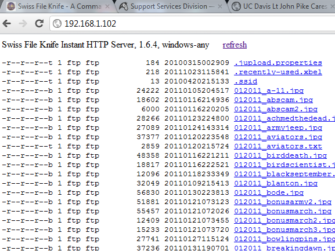Image resolution: width=335 pixels, height=251 pixels.
Task: Click timestamp 20110121072026
Action: pos(197,211)
